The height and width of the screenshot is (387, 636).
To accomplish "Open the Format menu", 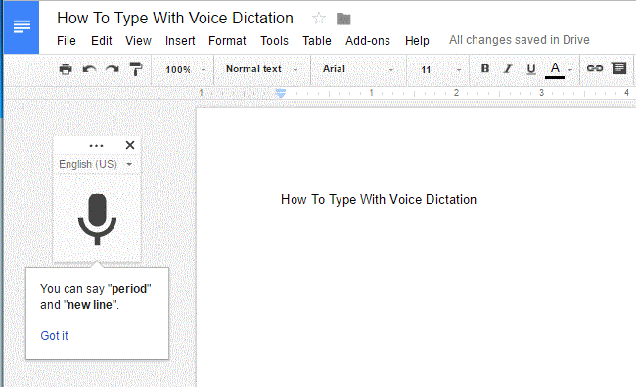I will pyautogui.click(x=227, y=41).
